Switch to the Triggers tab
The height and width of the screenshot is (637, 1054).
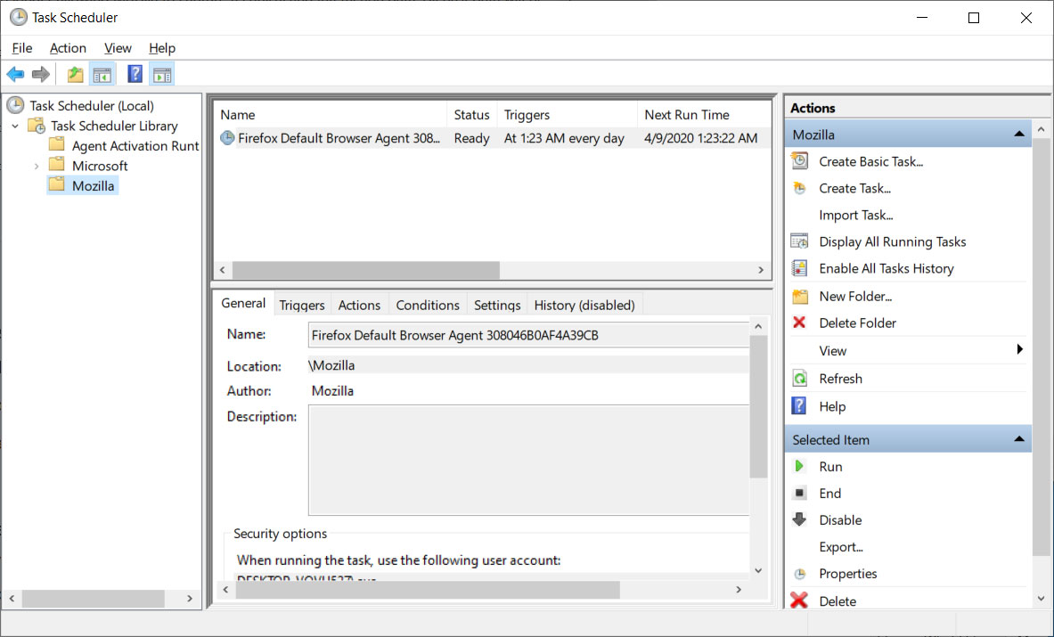click(x=302, y=305)
